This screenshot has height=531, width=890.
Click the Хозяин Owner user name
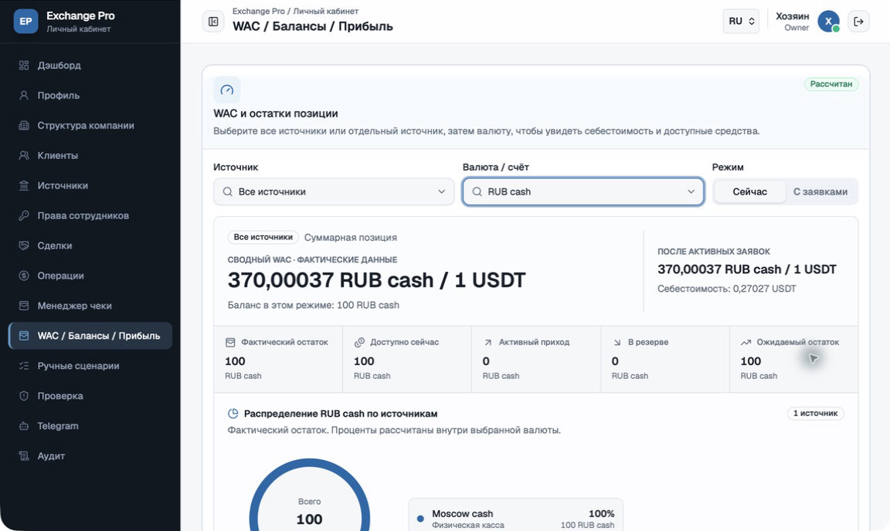[793, 22]
